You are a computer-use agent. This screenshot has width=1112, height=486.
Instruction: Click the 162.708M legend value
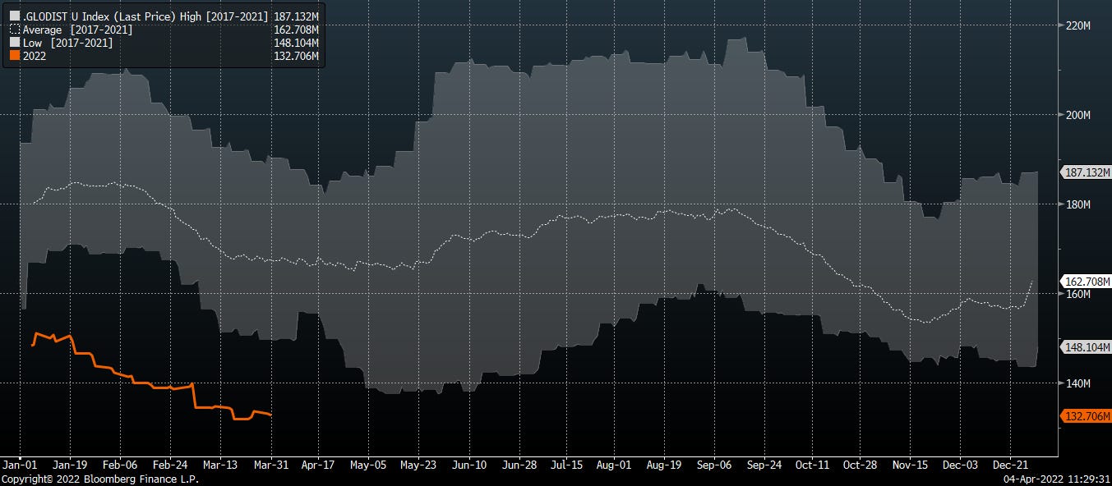[296, 30]
